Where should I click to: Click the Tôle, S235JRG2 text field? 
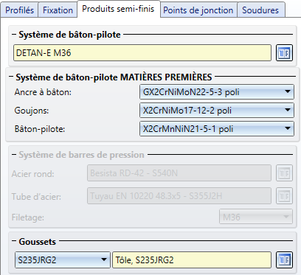(192, 260)
